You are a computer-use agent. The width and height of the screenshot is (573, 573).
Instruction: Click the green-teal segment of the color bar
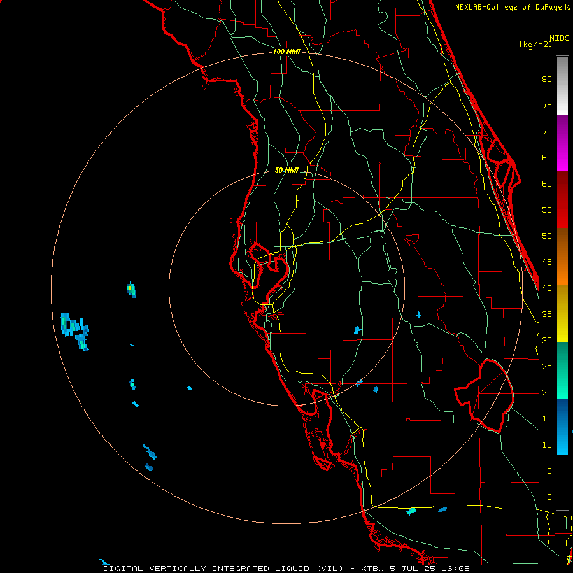point(562,370)
